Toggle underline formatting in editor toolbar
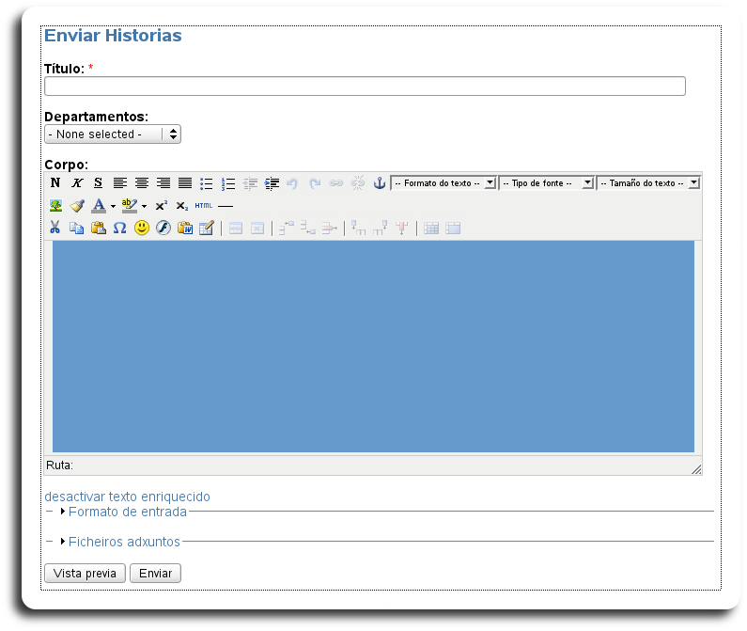This screenshot has height=631, width=747. (x=98, y=183)
